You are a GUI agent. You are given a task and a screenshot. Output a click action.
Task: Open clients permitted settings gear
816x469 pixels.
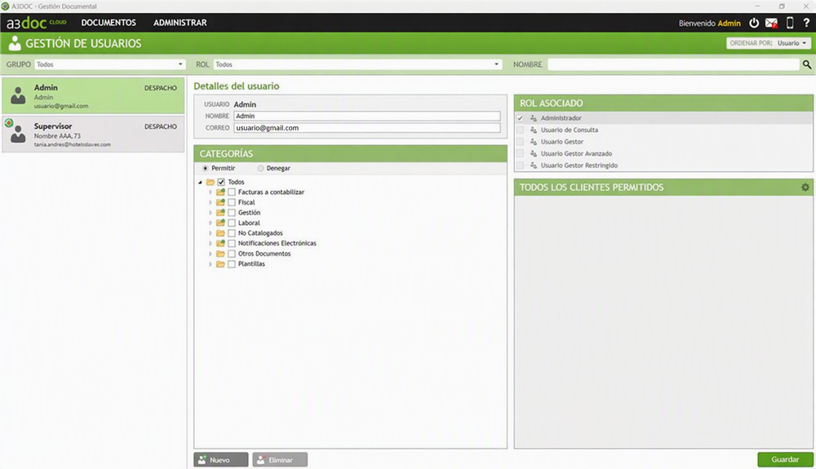[x=805, y=187]
